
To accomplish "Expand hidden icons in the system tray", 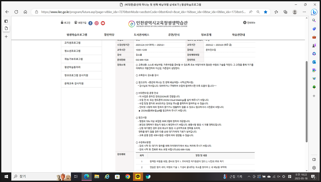I will 249,177.
